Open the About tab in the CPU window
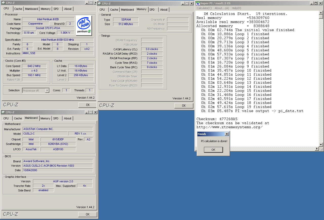Viewport: 324px width, 220px height. (x=68, y=9)
